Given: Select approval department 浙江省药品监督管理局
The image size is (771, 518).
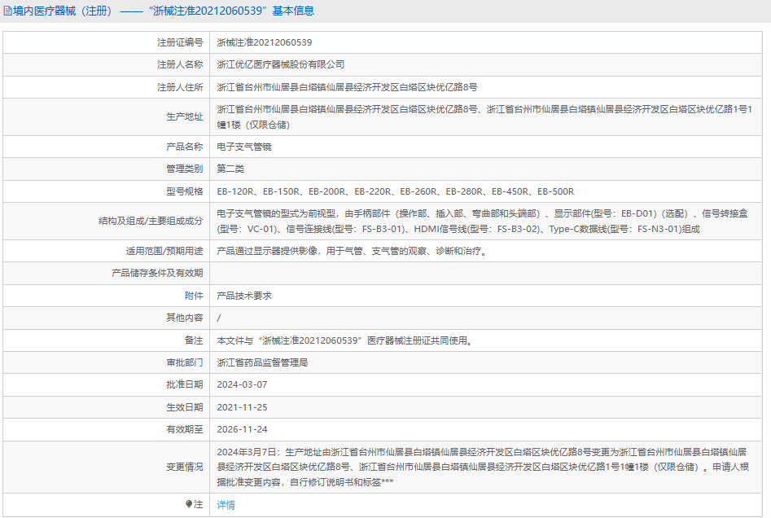Looking at the screenshot, I should pos(262,362).
